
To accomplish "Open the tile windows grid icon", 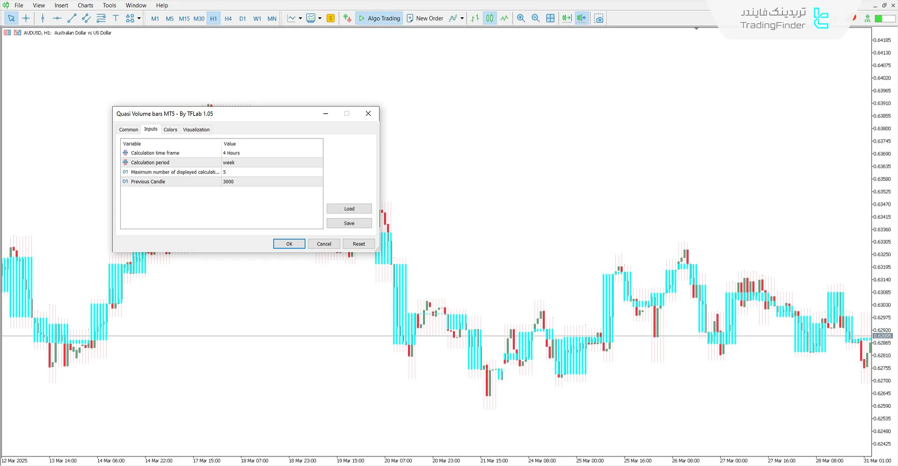I will click(550, 18).
